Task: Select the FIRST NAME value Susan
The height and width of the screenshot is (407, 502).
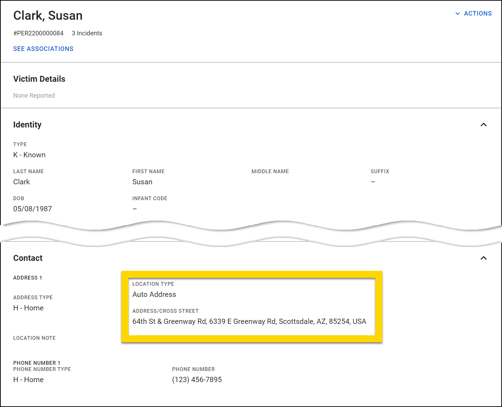Action: coord(142,182)
